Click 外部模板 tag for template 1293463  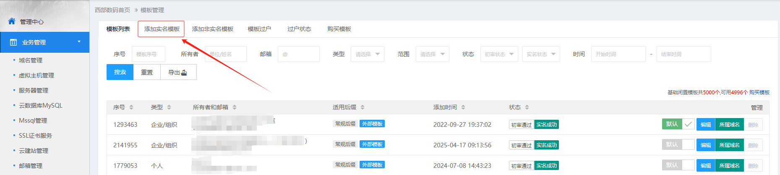(x=372, y=124)
